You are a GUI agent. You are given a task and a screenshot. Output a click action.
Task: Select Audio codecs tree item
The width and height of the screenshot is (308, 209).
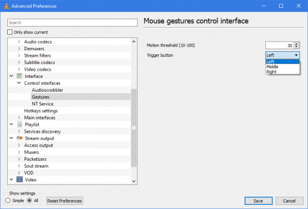coord(38,42)
